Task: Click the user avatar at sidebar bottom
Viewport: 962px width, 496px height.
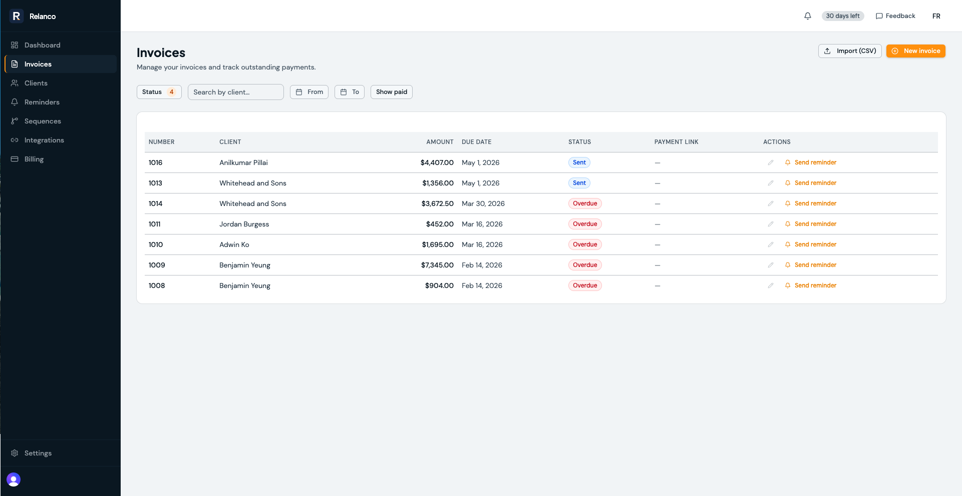Action: click(x=14, y=479)
